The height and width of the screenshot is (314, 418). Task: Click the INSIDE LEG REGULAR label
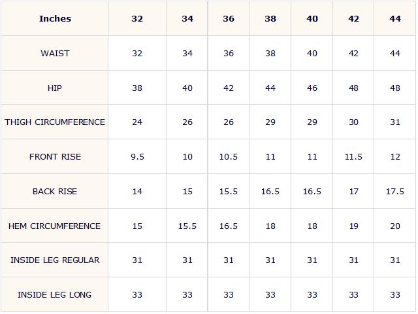tap(55, 260)
